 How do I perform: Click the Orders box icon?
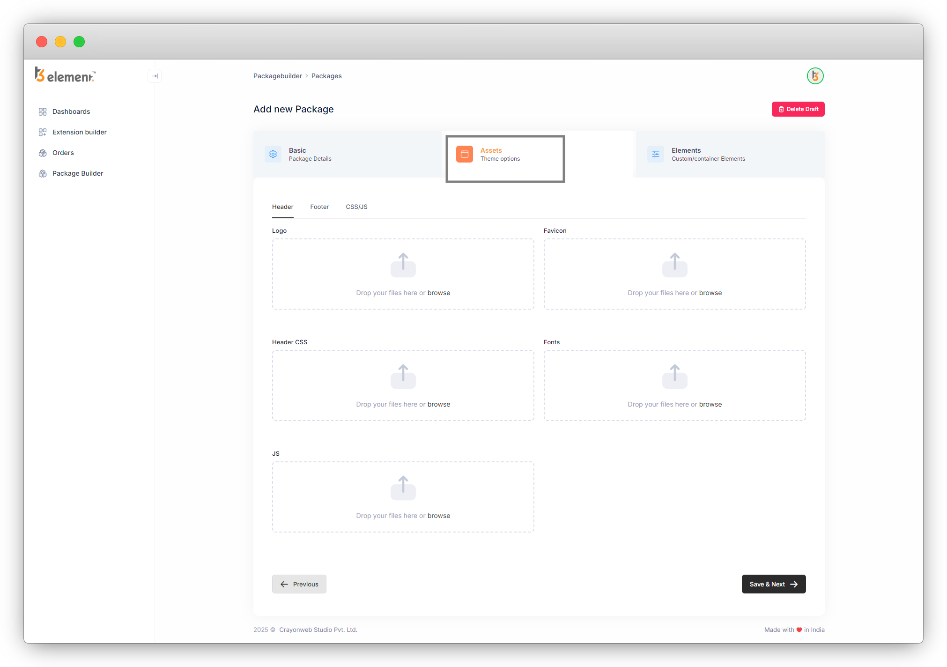(43, 153)
